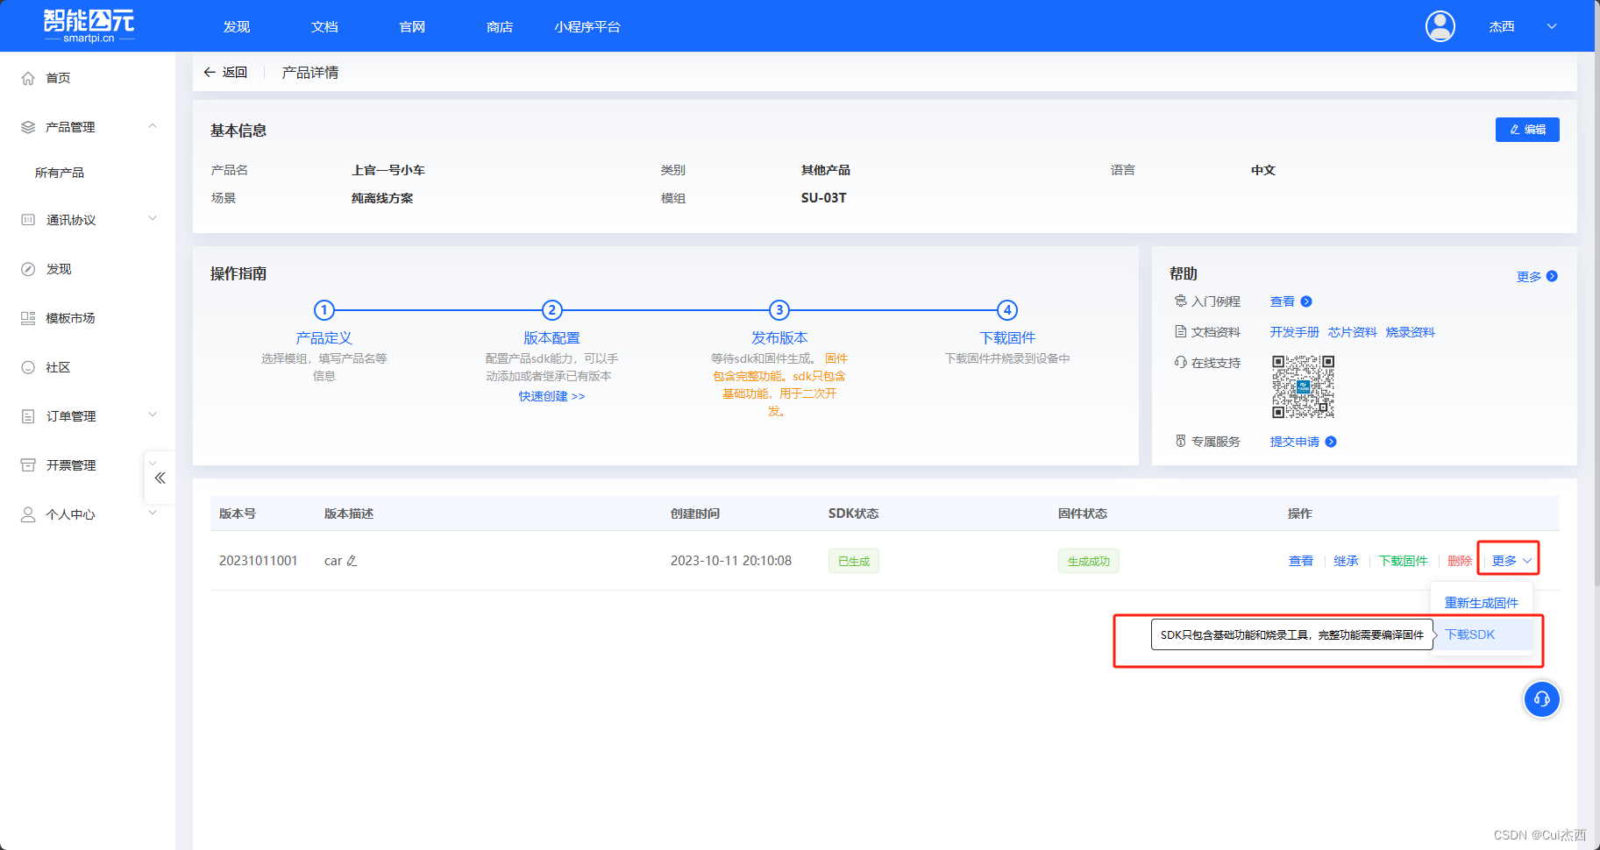Click step 2 circle 版本配置
The image size is (1600, 850).
[x=551, y=309]
